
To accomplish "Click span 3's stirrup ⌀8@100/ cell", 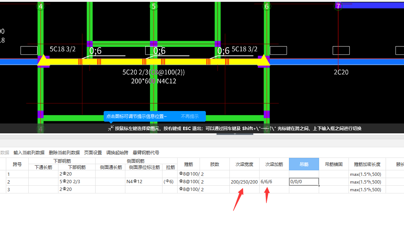I will [189, 189].
